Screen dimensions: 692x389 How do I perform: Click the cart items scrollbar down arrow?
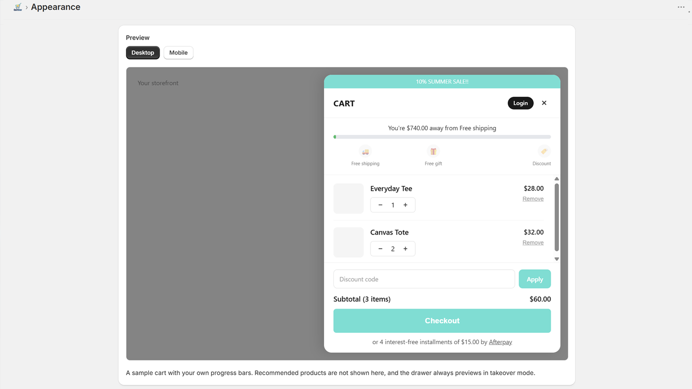click(557, 259)
